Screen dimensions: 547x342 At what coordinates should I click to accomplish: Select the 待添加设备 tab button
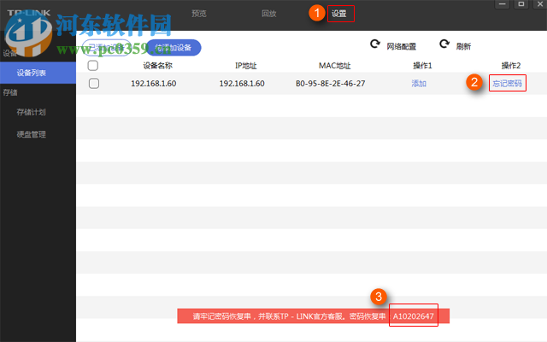tap(174, 48)
